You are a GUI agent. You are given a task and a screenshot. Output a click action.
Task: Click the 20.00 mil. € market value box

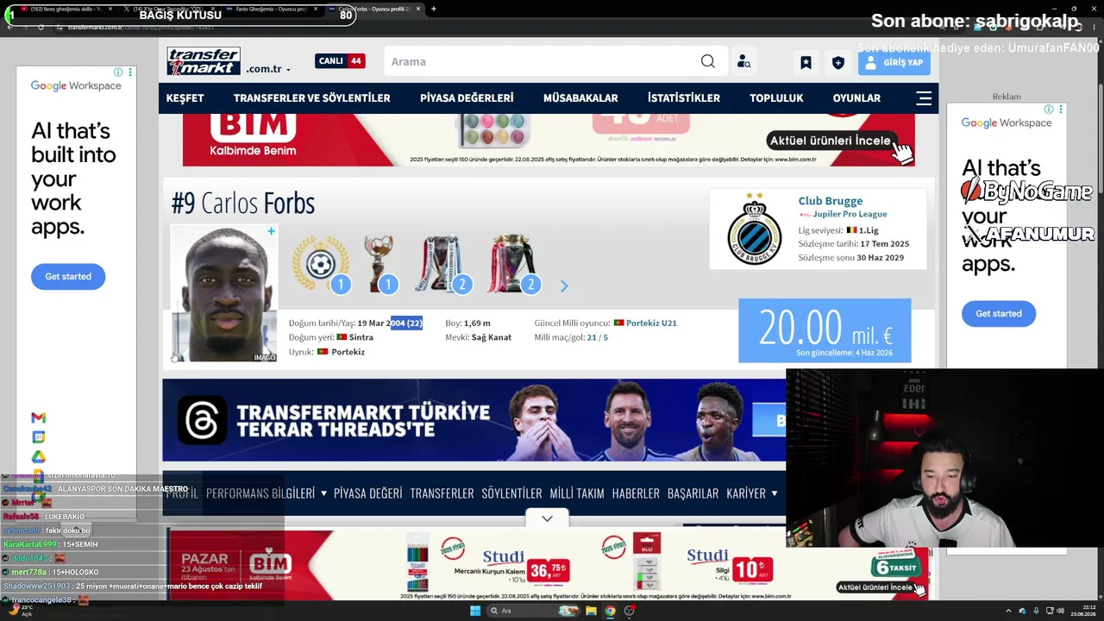825,330
